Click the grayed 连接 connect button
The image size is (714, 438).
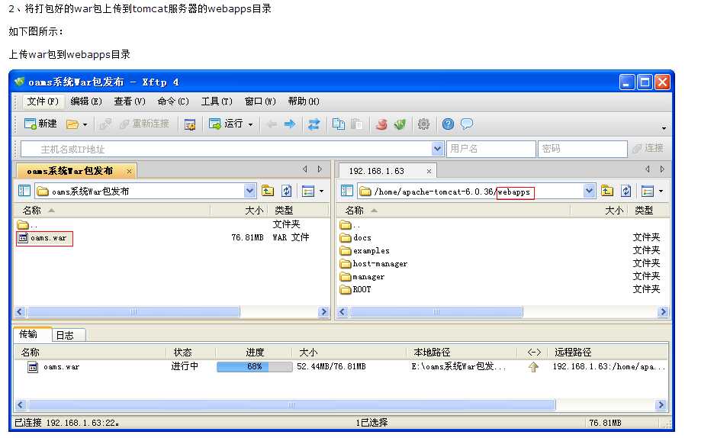[x=648, y=148]
